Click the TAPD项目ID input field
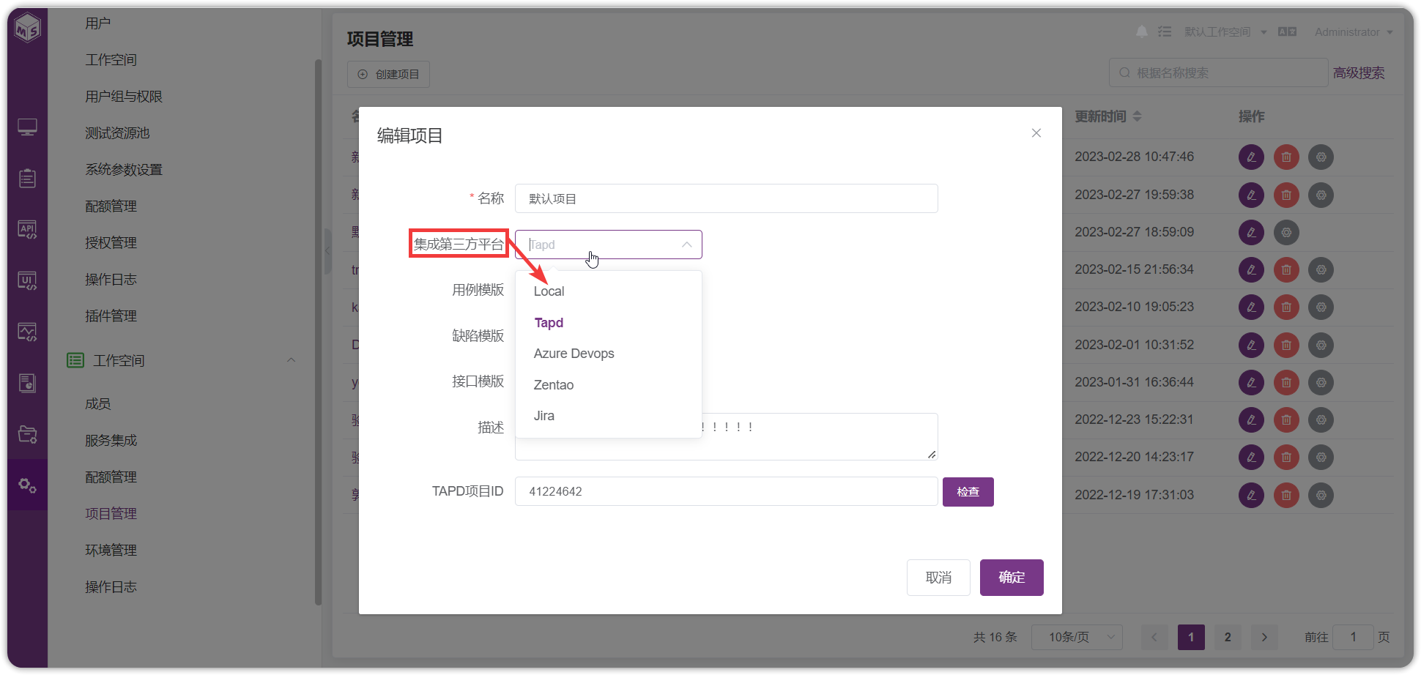The image size is (1421, 675). 726,491
